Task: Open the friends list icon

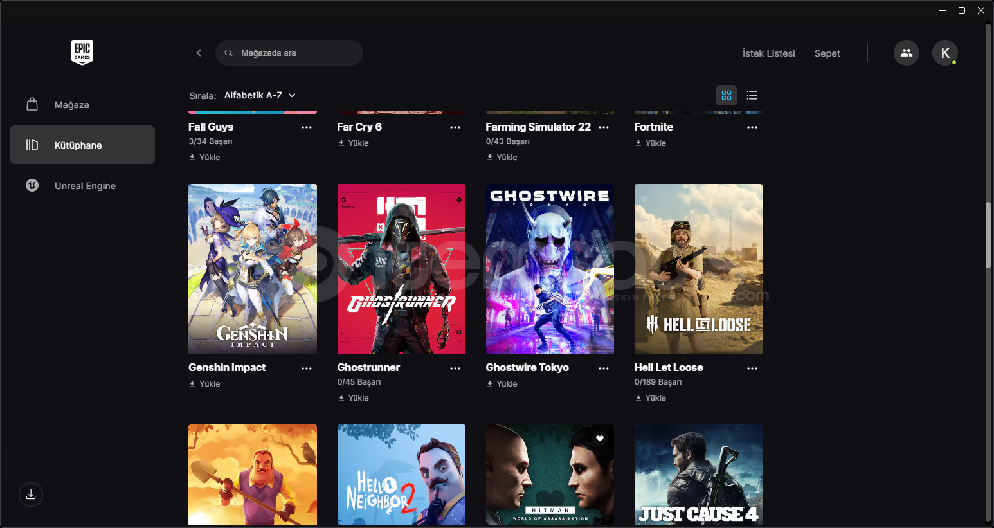Action: point(907,53)
